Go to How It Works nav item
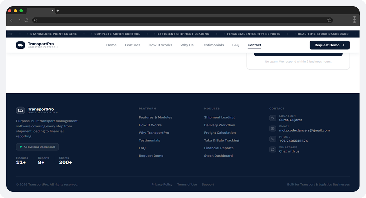Image resolution: width=366 pixels, height=198 pixels. (x=160, y=45)
